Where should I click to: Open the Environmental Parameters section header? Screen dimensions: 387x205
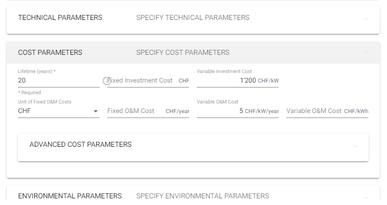click(x=193, y=196)
